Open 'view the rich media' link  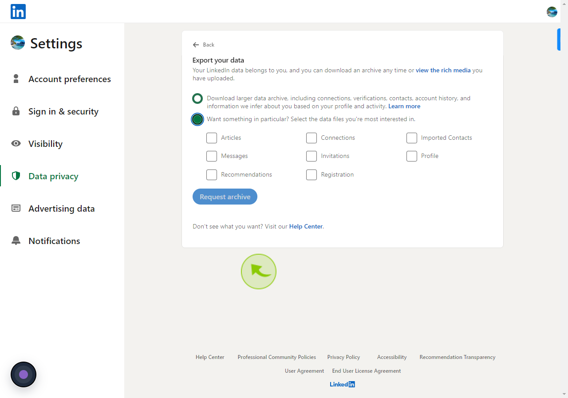(443, 70)
